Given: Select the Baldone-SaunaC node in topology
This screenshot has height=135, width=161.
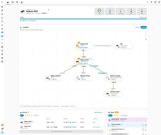Looking at the screenshot, I should pyautogui.click(x=113, y=77).
